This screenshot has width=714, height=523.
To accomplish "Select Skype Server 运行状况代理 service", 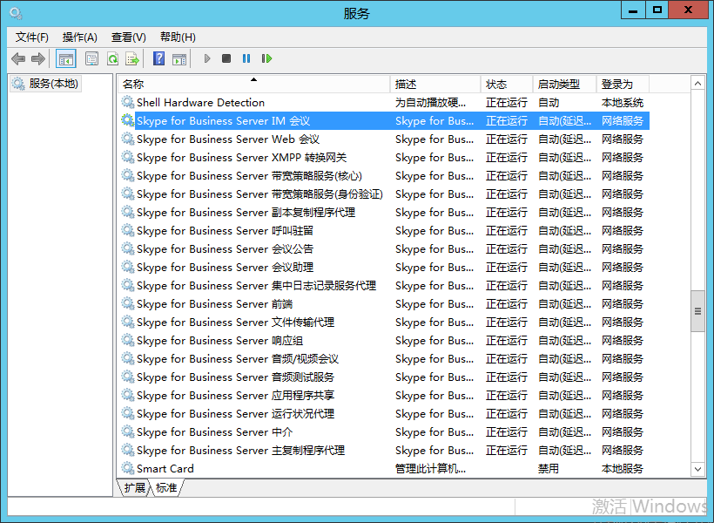I will [x=384, y=413].
